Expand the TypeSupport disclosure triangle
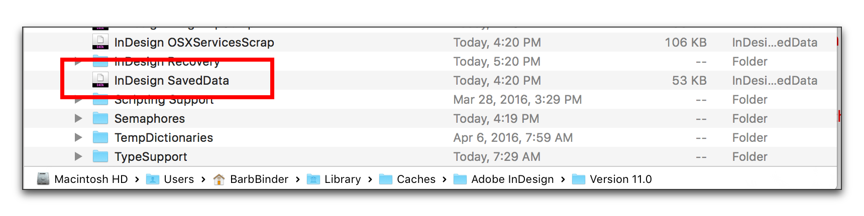This screenshot has width=864, height=216. pyautogui.click(x=78, y=156)
